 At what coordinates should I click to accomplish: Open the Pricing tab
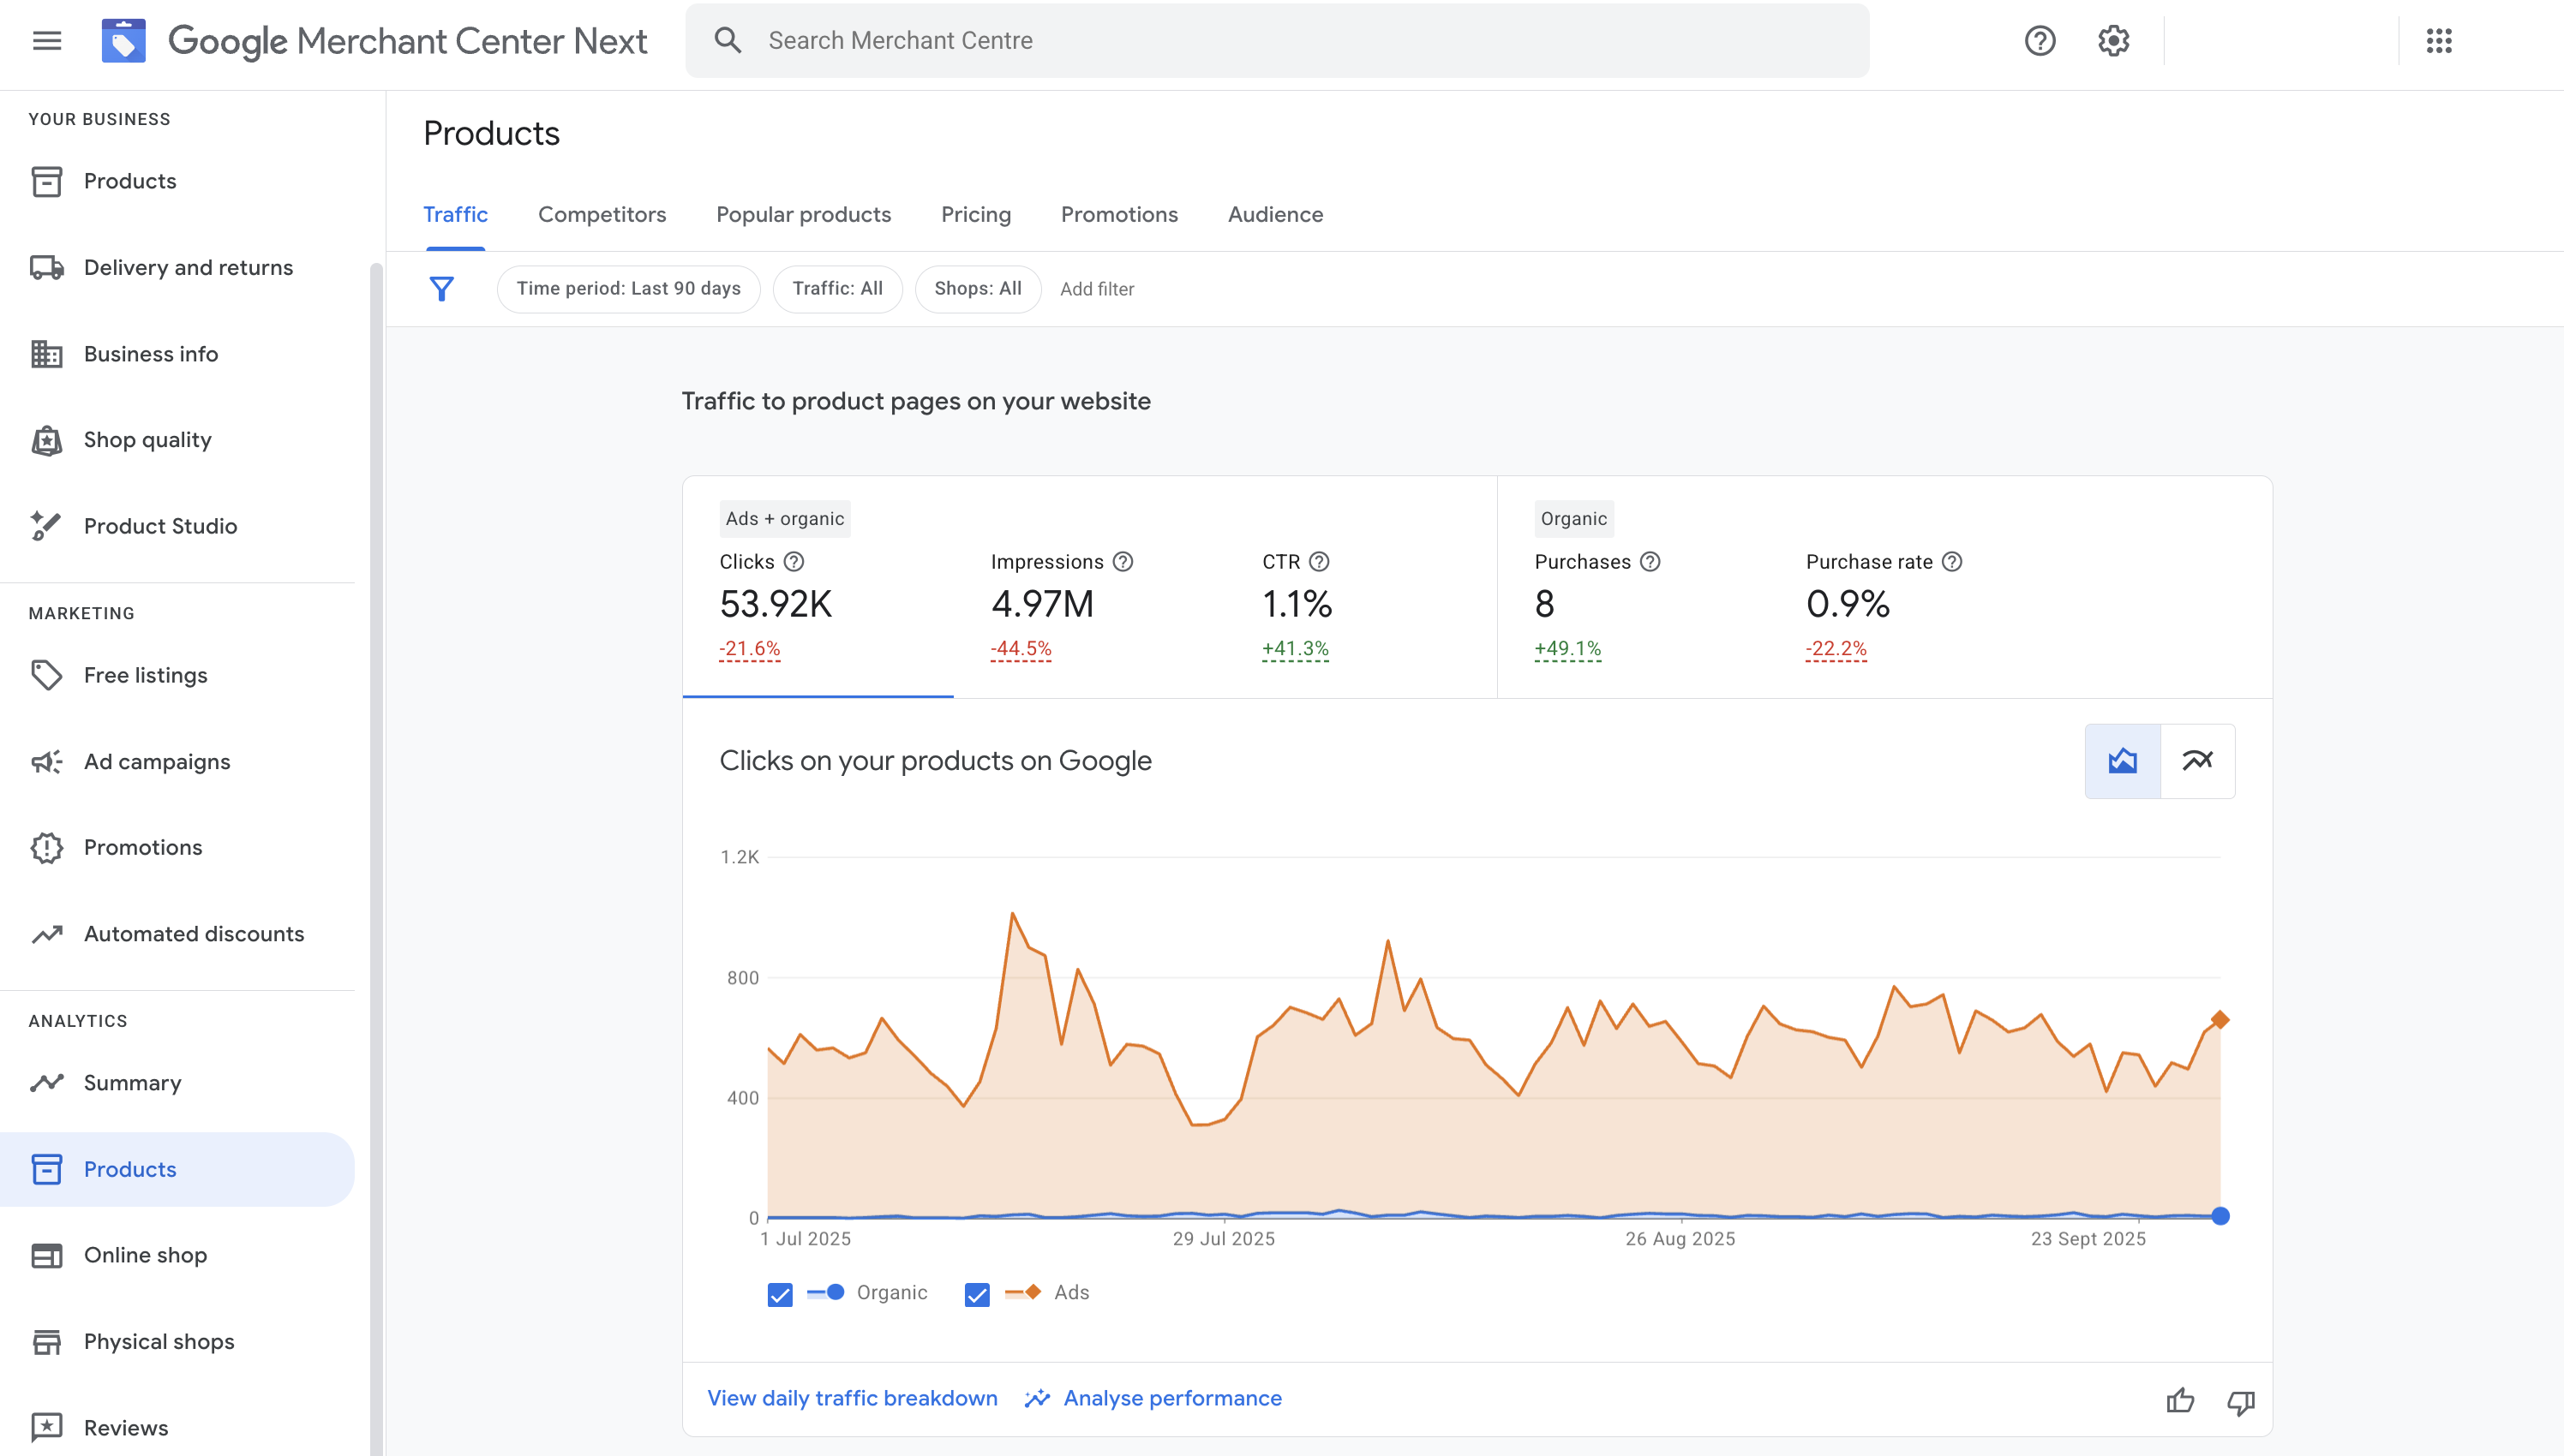click(975, 214)
